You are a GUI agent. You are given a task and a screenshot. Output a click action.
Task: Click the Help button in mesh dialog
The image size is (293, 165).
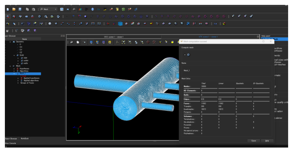pos(267,141)
